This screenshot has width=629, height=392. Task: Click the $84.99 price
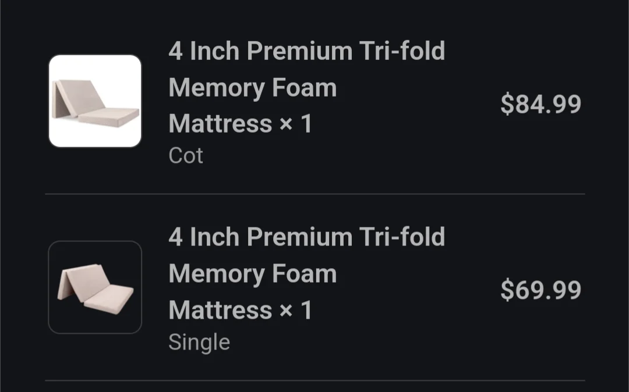(540, 104)
